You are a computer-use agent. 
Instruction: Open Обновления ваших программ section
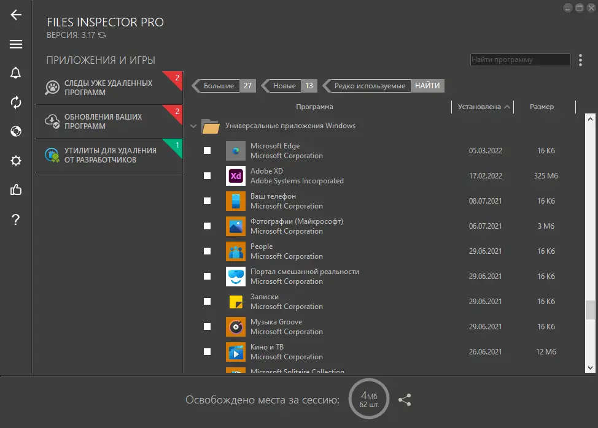109,121
